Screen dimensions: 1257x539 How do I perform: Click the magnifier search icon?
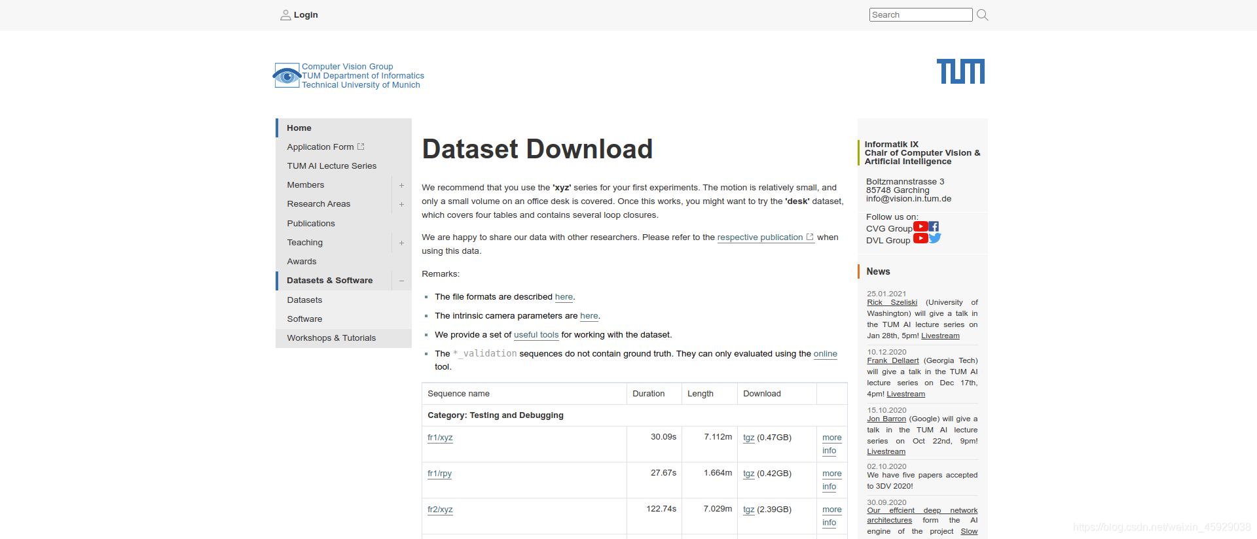click(982, 15)
